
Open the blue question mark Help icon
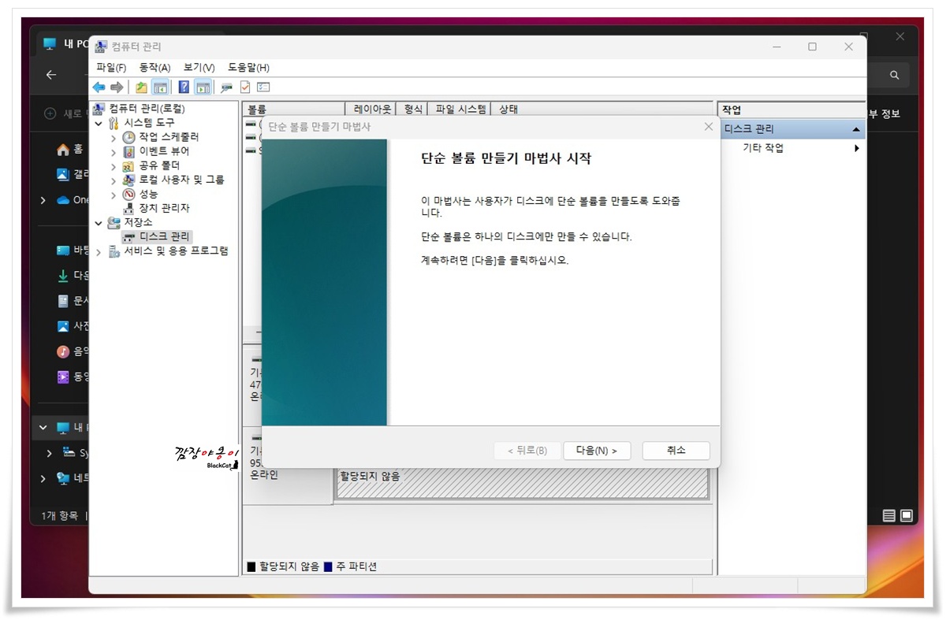184,87
